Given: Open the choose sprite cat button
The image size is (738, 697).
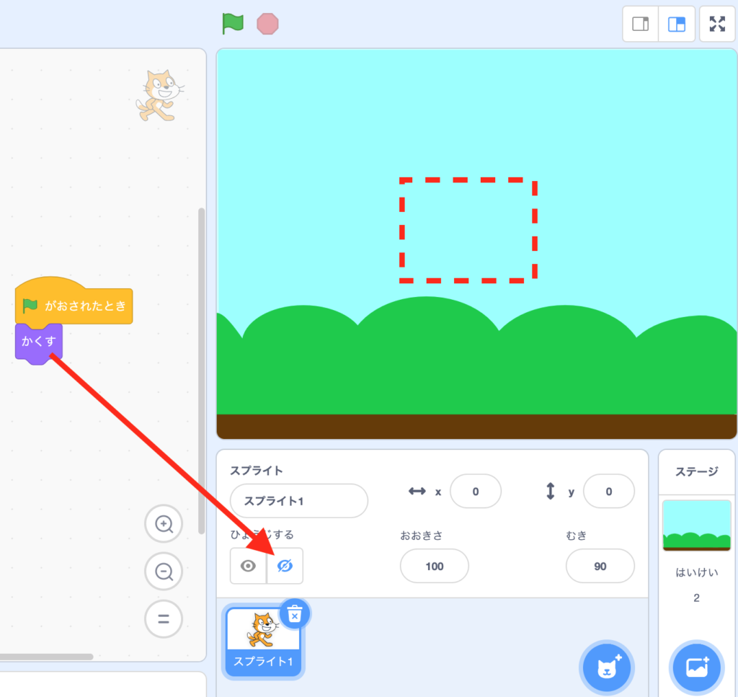Looking at the screenshot, I should (605, 668).
